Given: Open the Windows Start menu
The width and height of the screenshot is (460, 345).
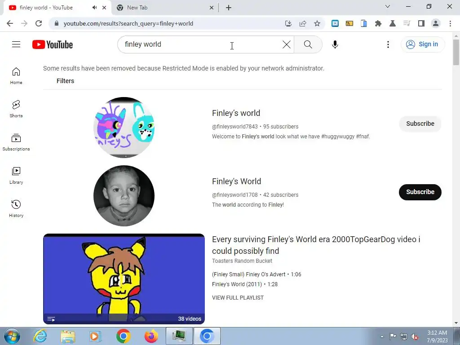Looking at the screenshot, I should (12, 336).
